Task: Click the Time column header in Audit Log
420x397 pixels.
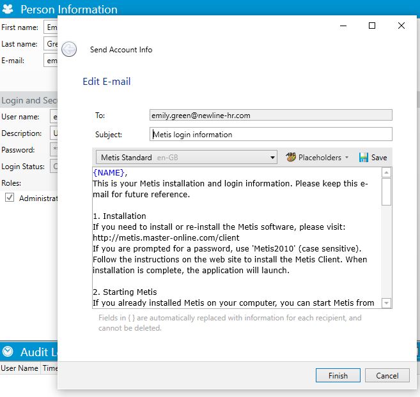Action: 50,368
